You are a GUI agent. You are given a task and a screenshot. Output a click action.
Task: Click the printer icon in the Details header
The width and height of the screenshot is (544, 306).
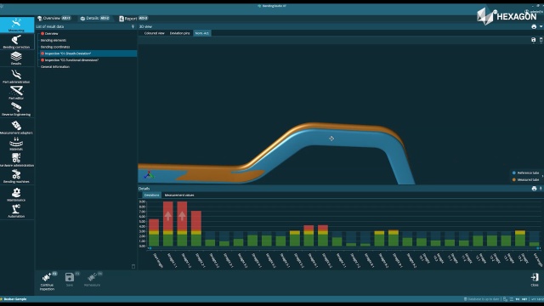[534, 189]
